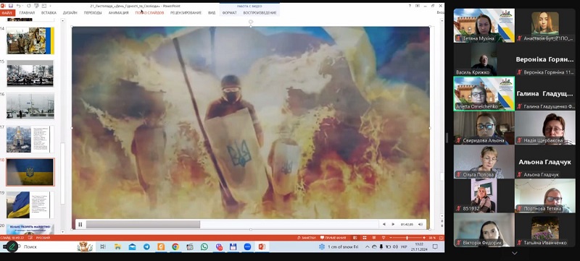Toggle the notes pane (Заметки)
Screen dimensions: 580x261
click(x=307, y=238)
